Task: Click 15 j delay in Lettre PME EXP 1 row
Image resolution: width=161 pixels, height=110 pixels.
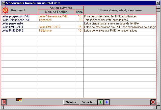Action: 80,27
